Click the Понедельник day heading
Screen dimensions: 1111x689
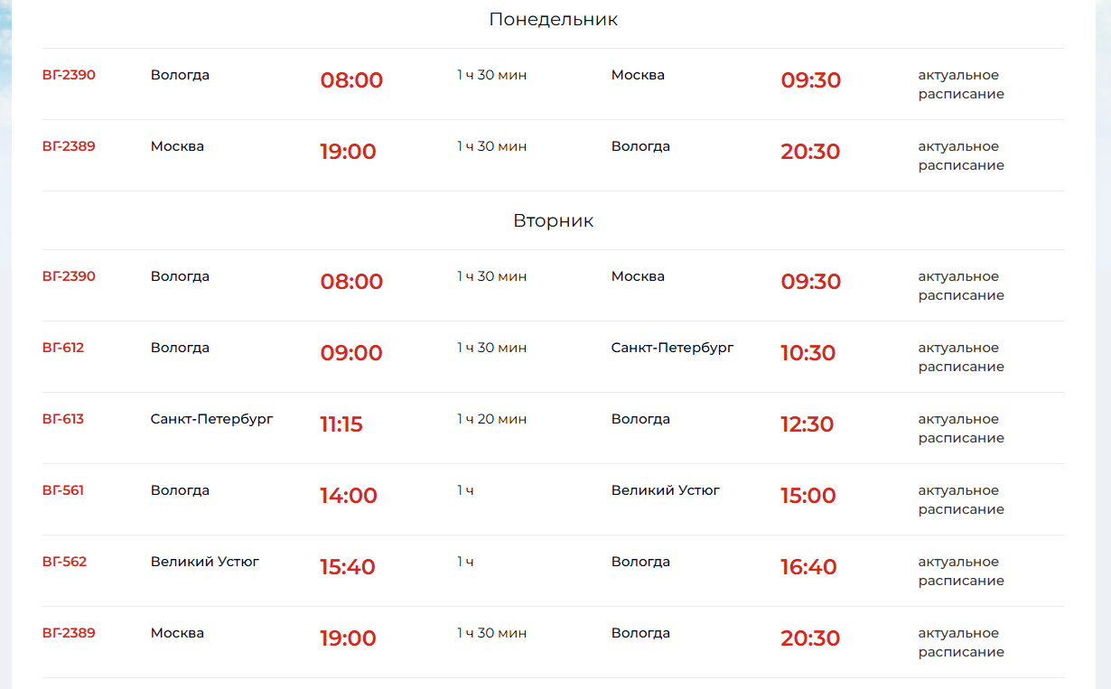[x=554, y=20]
